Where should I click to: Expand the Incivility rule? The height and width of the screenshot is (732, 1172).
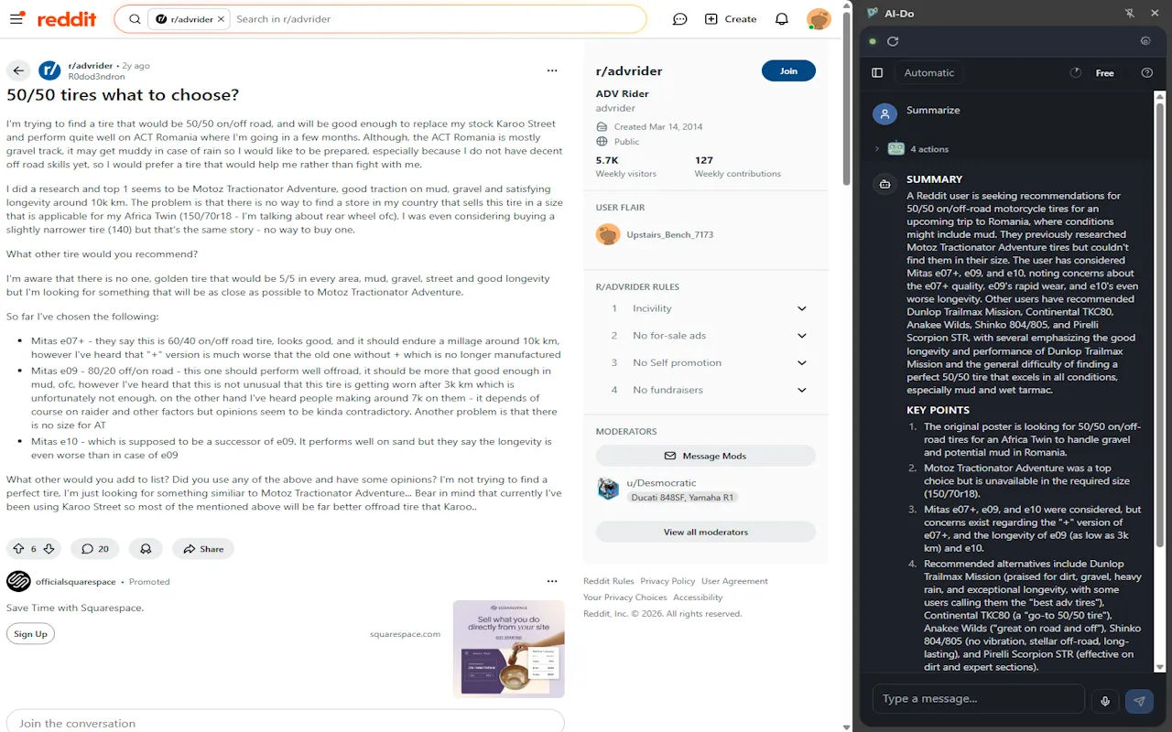[x=801, y=308]
